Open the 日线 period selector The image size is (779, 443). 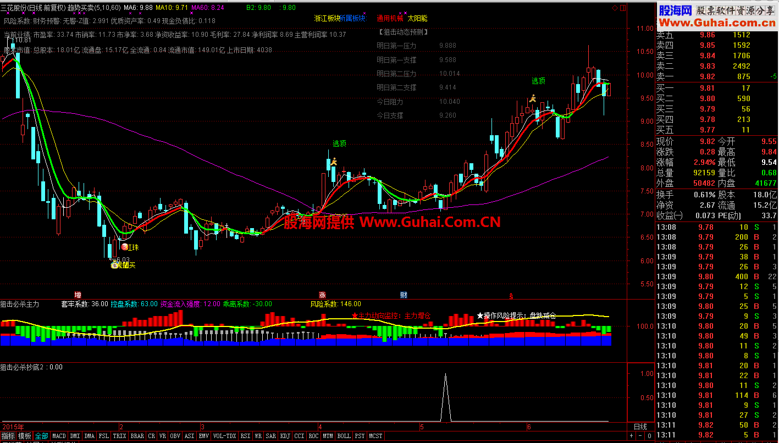coord(640,427)
